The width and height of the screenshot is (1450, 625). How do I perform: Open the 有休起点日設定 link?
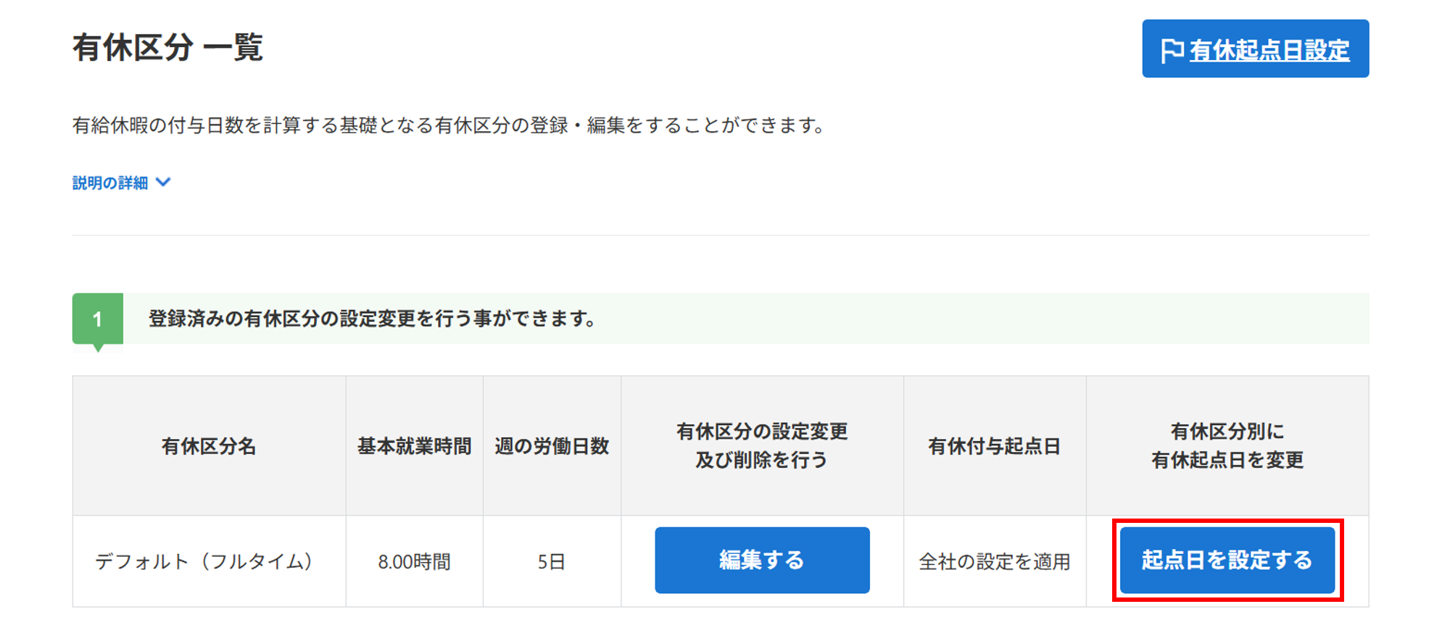pyautogui.click(x=1269, y=50)
